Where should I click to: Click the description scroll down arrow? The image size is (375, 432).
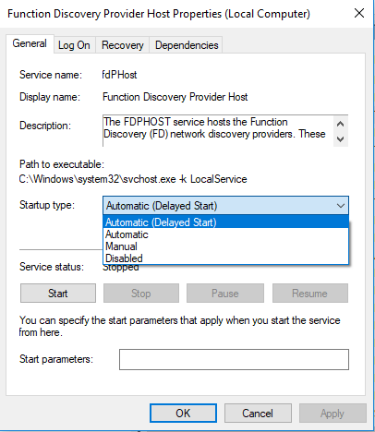(x=340, y=138)
